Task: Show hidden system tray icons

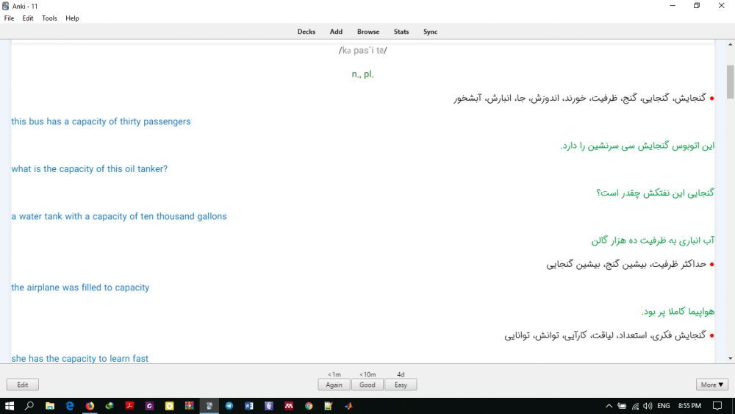Action: pyautogui.click(x=609, y=406)
